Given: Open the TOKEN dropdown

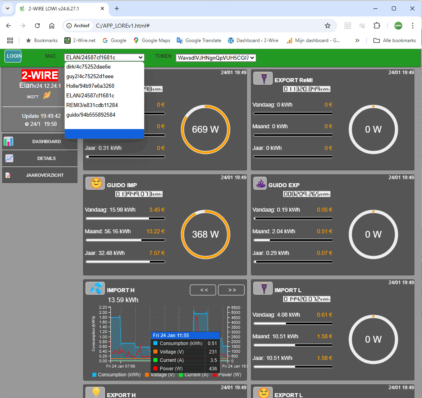Looking at the screenshot, I should [216, 58].
